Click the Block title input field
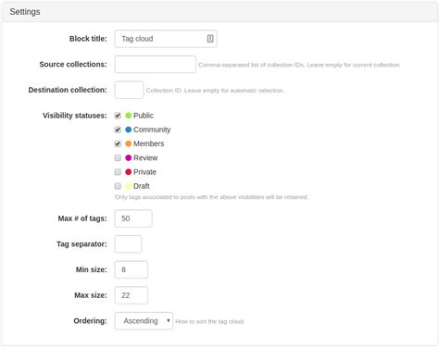 [x=166, y=39]
